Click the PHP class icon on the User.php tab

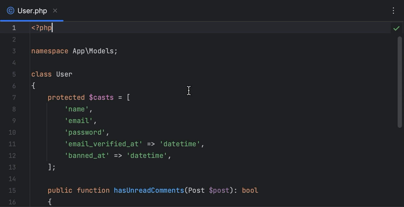coord(10,11)
